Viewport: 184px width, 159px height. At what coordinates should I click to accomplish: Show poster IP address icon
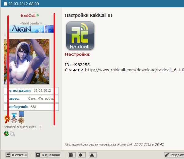72,155
